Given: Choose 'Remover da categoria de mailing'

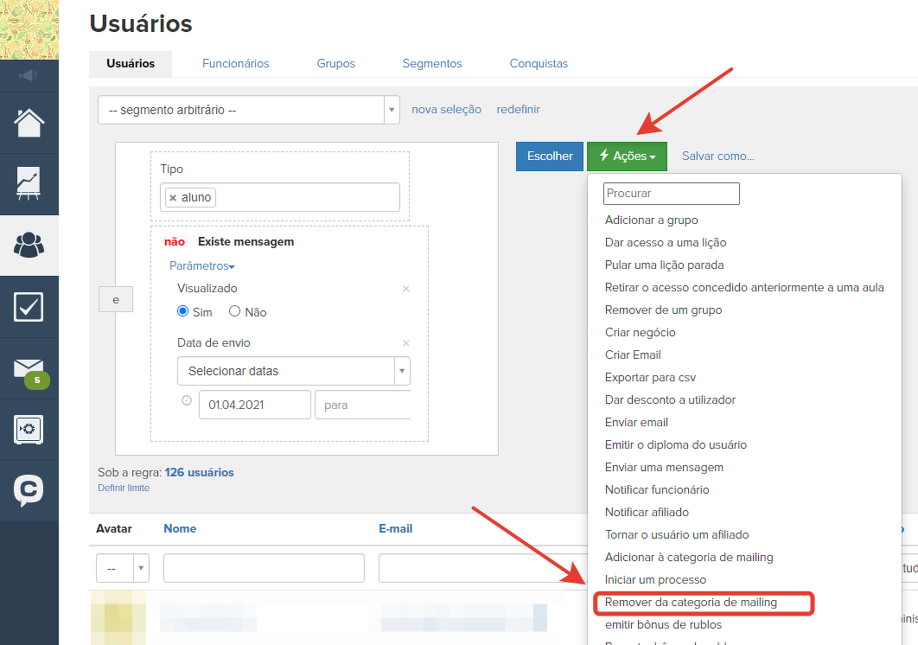Looking at the screenshot, I should [690, 603].
